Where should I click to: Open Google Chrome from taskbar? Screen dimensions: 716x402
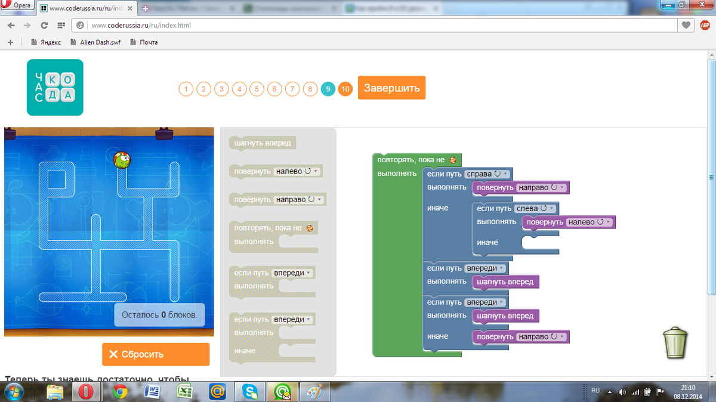(x=119, y=392)
